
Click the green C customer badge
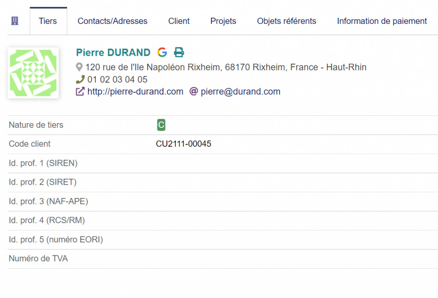161,125
